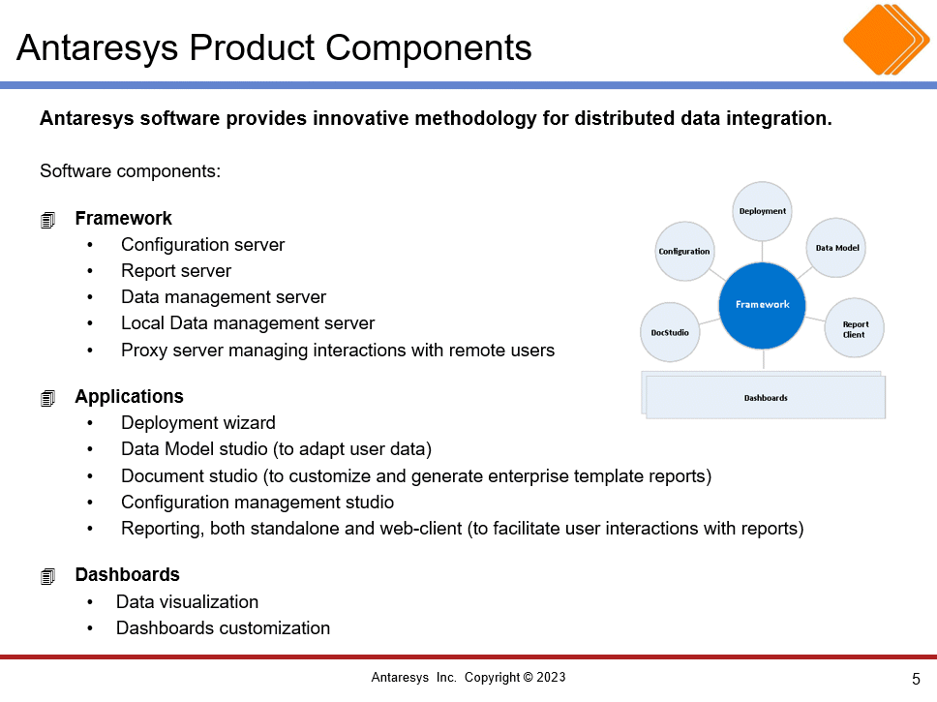Click the document bullet icon beside Applications
Screen dimensions: 937x702
47,398
